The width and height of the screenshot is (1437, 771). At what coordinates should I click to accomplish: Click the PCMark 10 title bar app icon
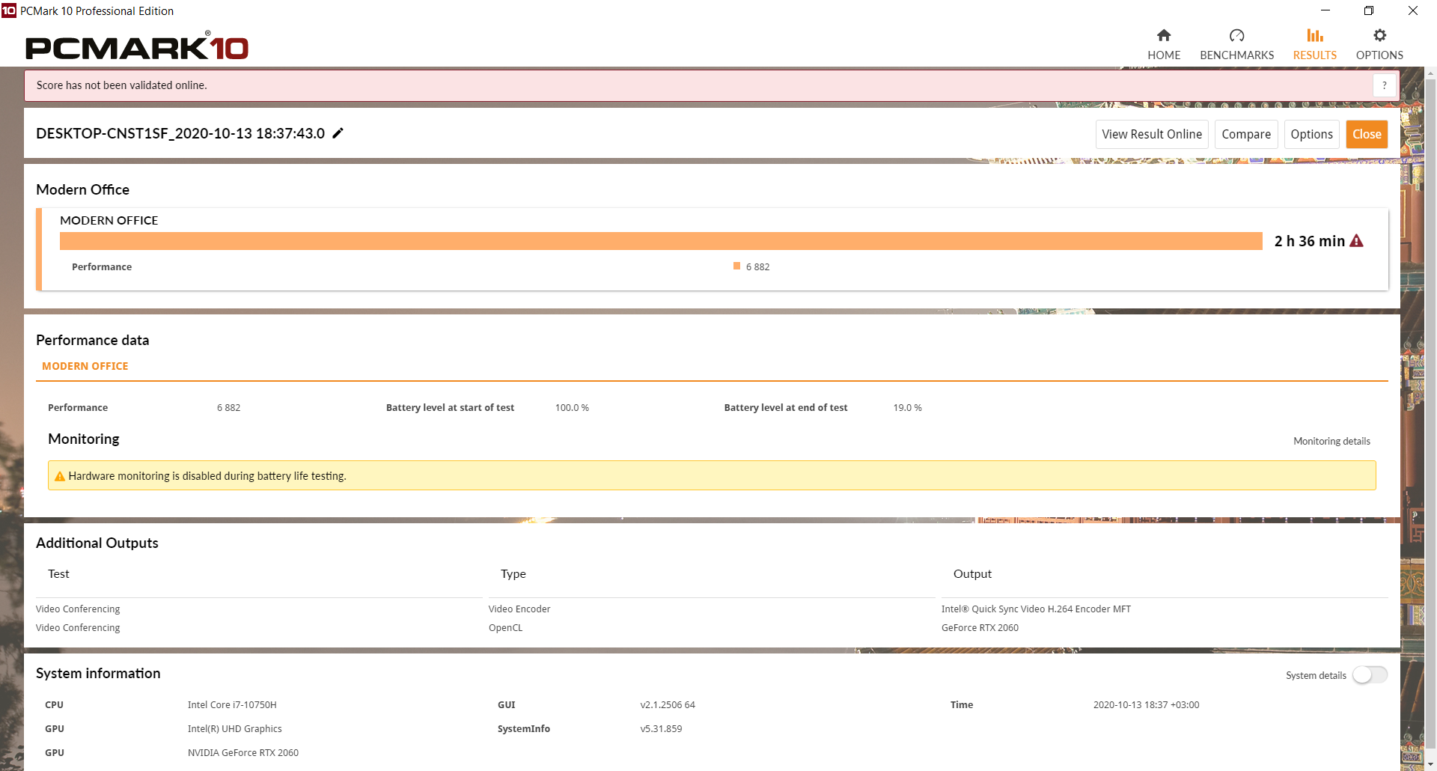point(9,10)
